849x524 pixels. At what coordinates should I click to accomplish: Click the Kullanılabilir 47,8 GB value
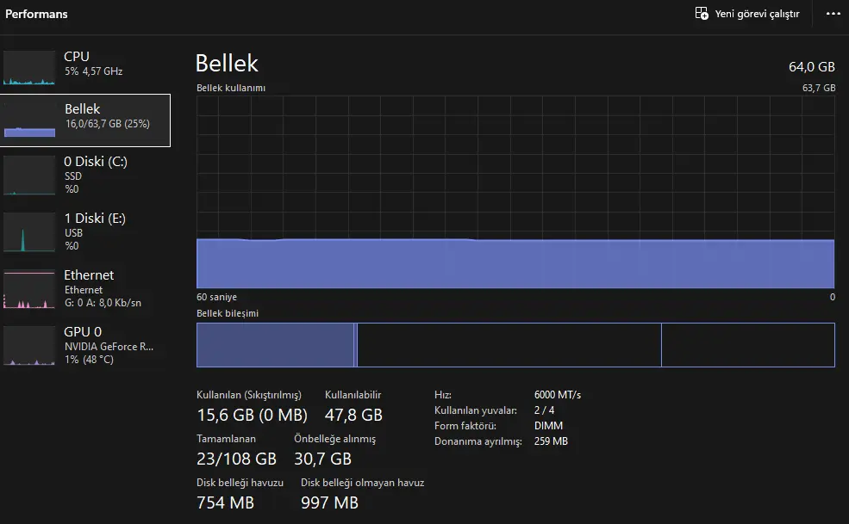coord(353,415)
